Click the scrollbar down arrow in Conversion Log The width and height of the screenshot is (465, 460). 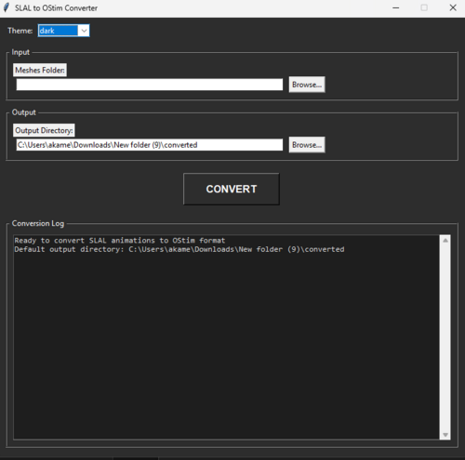445,435
